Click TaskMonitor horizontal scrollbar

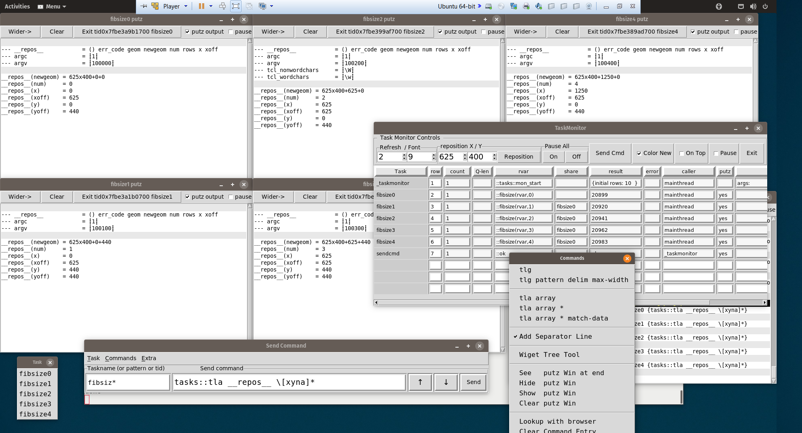click(570, 302)
